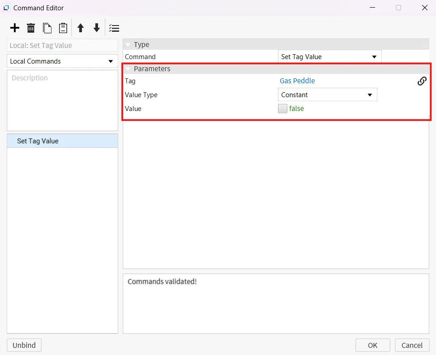Click the tag link chain icon
This screenshot has height=355, width=436.
click(422, 81)
